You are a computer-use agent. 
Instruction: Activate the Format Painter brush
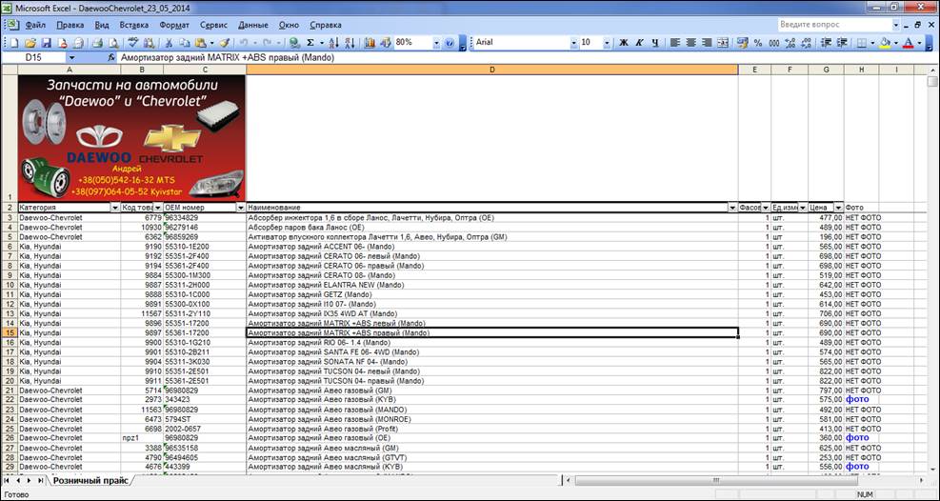[224, 43]
